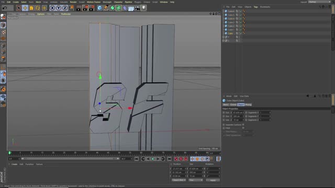
Task: Click Render View clapperboard icon
Action: [x=79, y=8]
